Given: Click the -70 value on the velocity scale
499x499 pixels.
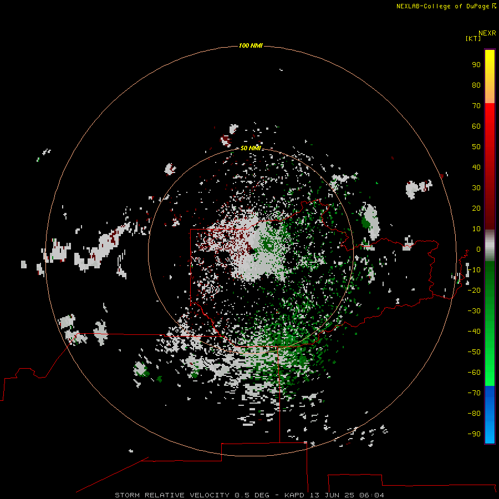Looking at the screenshot, I should pyautogui.click(x=474, y=393).
